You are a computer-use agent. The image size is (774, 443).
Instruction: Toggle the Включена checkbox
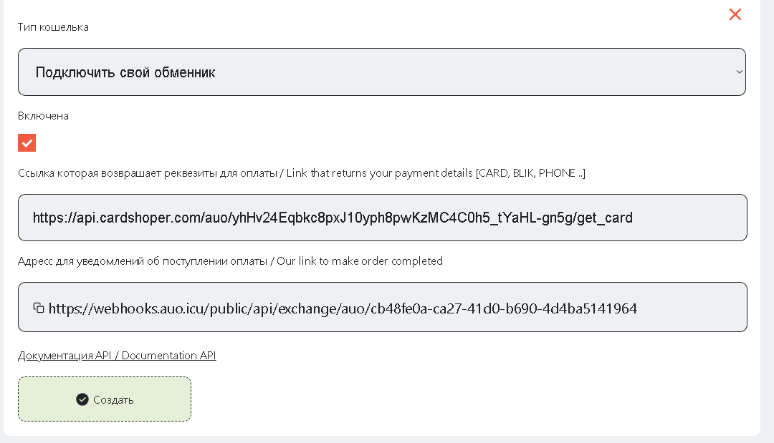[27, 143]
